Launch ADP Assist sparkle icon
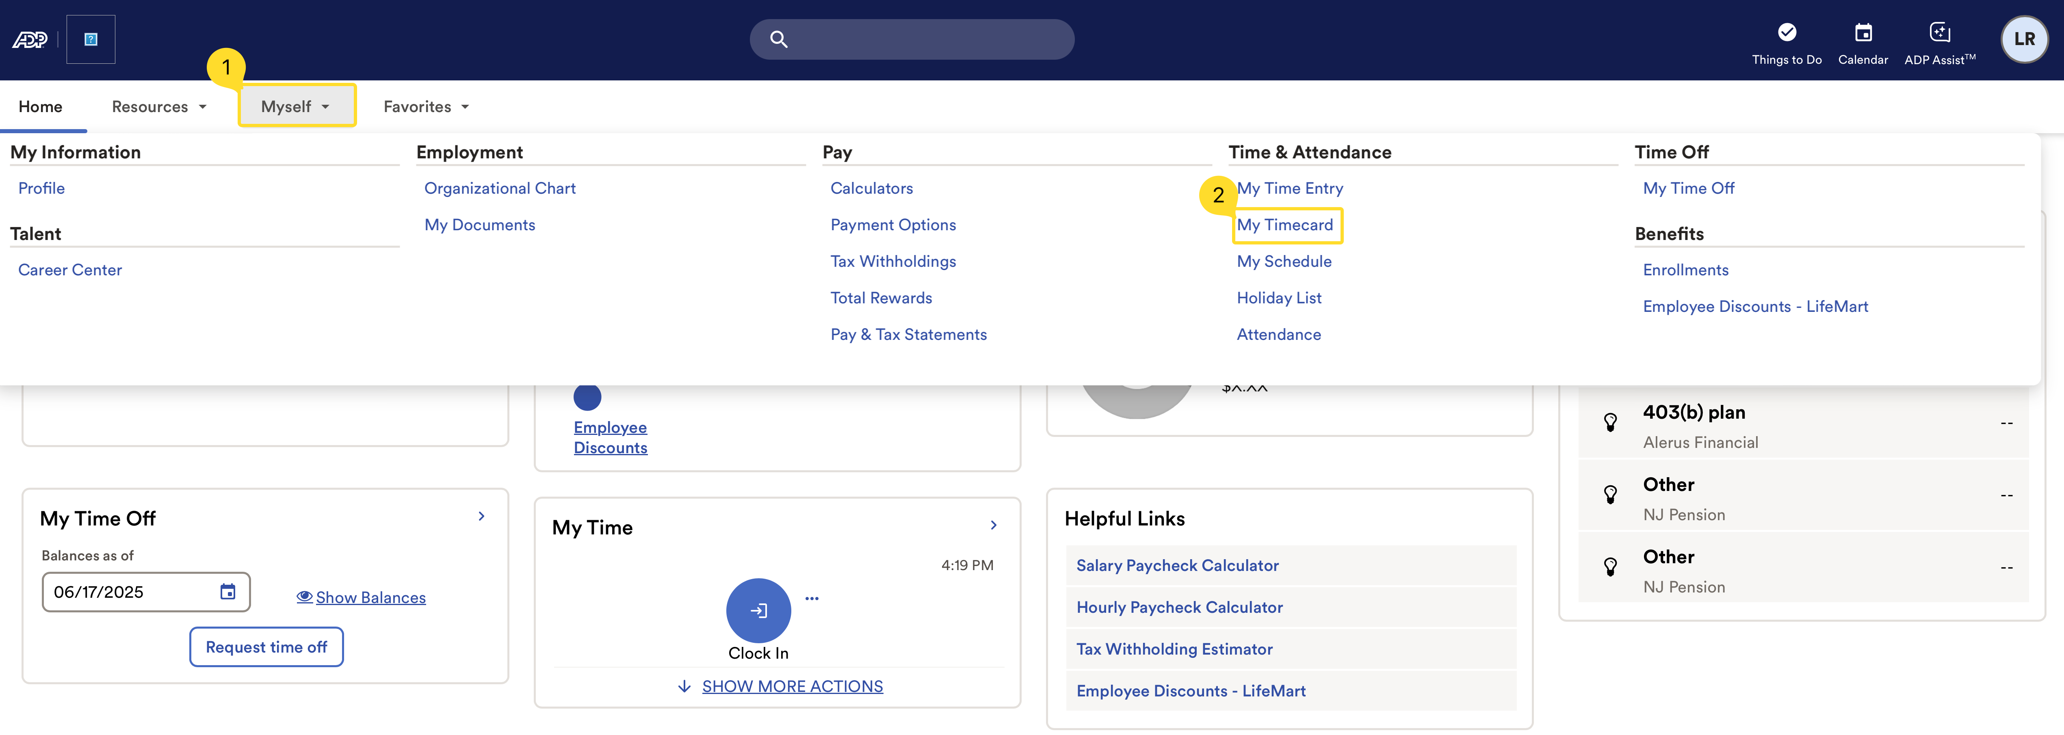 pyautogui.click(x=1939, y=33)
